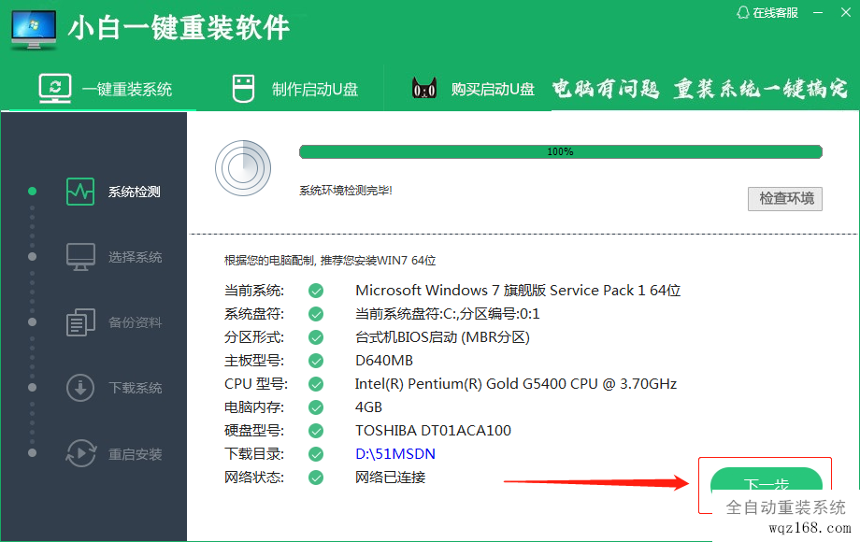Open 购买启动U盘 tab
This screenshot has height=542, width=860.
(x=473, y=89)
